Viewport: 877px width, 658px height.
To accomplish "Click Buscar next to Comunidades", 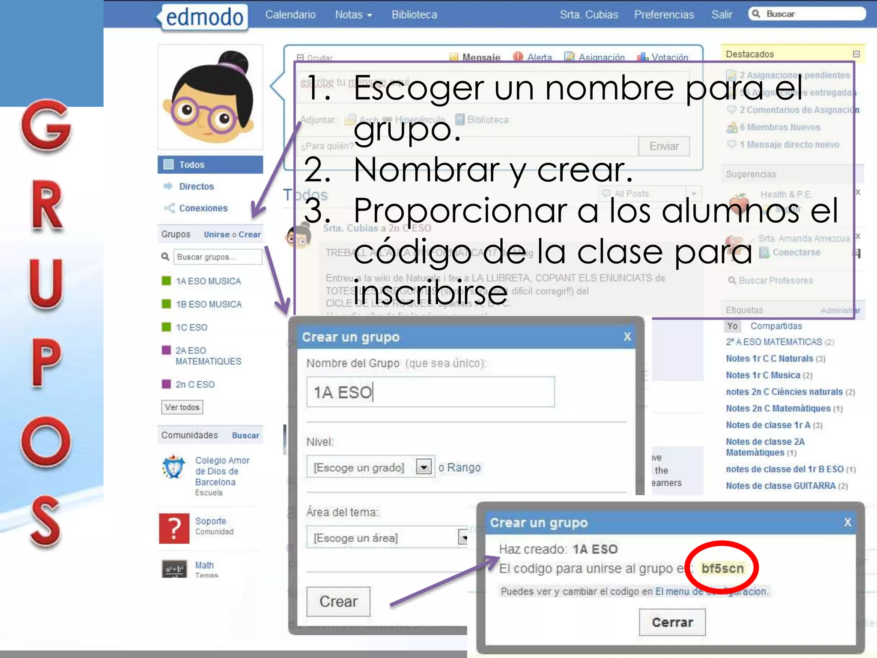I will click(x=245, y=435).
